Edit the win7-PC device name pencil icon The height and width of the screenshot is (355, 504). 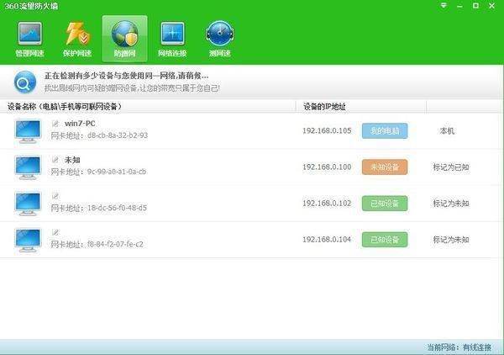[55, 124]
